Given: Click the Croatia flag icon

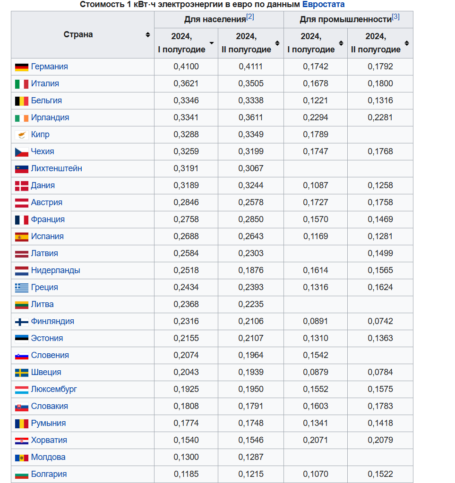Looking at the screenshot, I should point(22,441).
